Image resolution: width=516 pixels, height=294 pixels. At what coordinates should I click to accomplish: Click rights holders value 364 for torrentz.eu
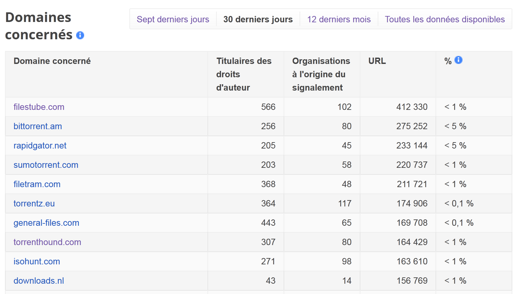[268, 203]
